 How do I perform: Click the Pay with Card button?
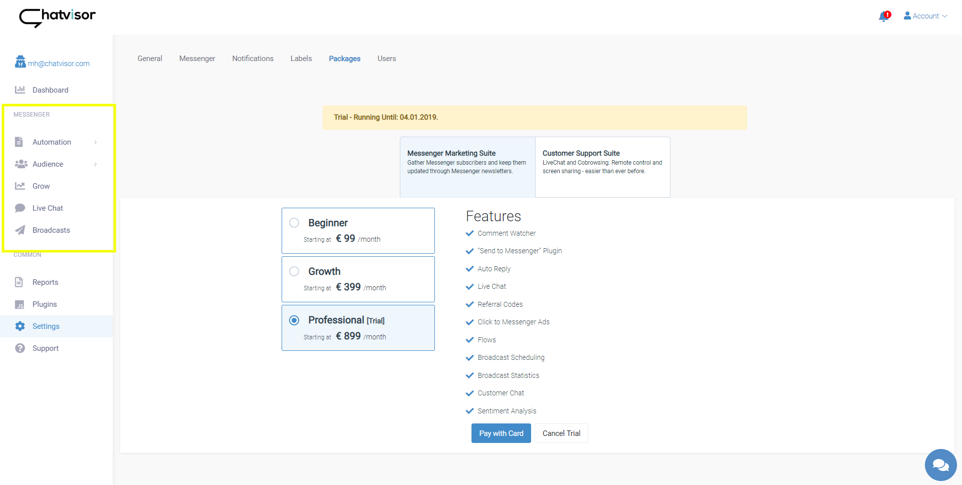(x=501, y=433)
